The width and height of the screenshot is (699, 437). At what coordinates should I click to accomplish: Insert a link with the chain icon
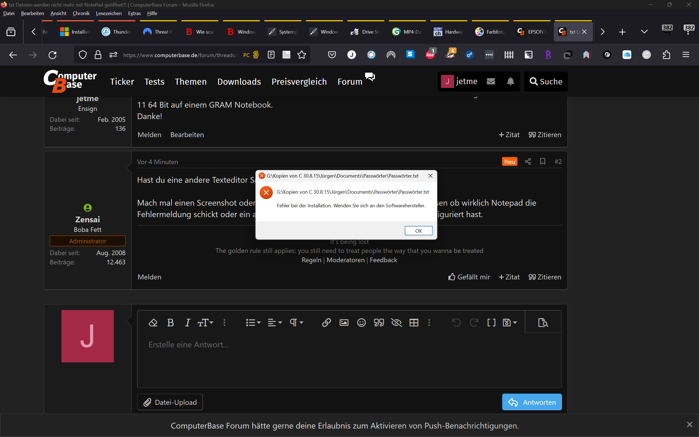click(x=326, y=323)
